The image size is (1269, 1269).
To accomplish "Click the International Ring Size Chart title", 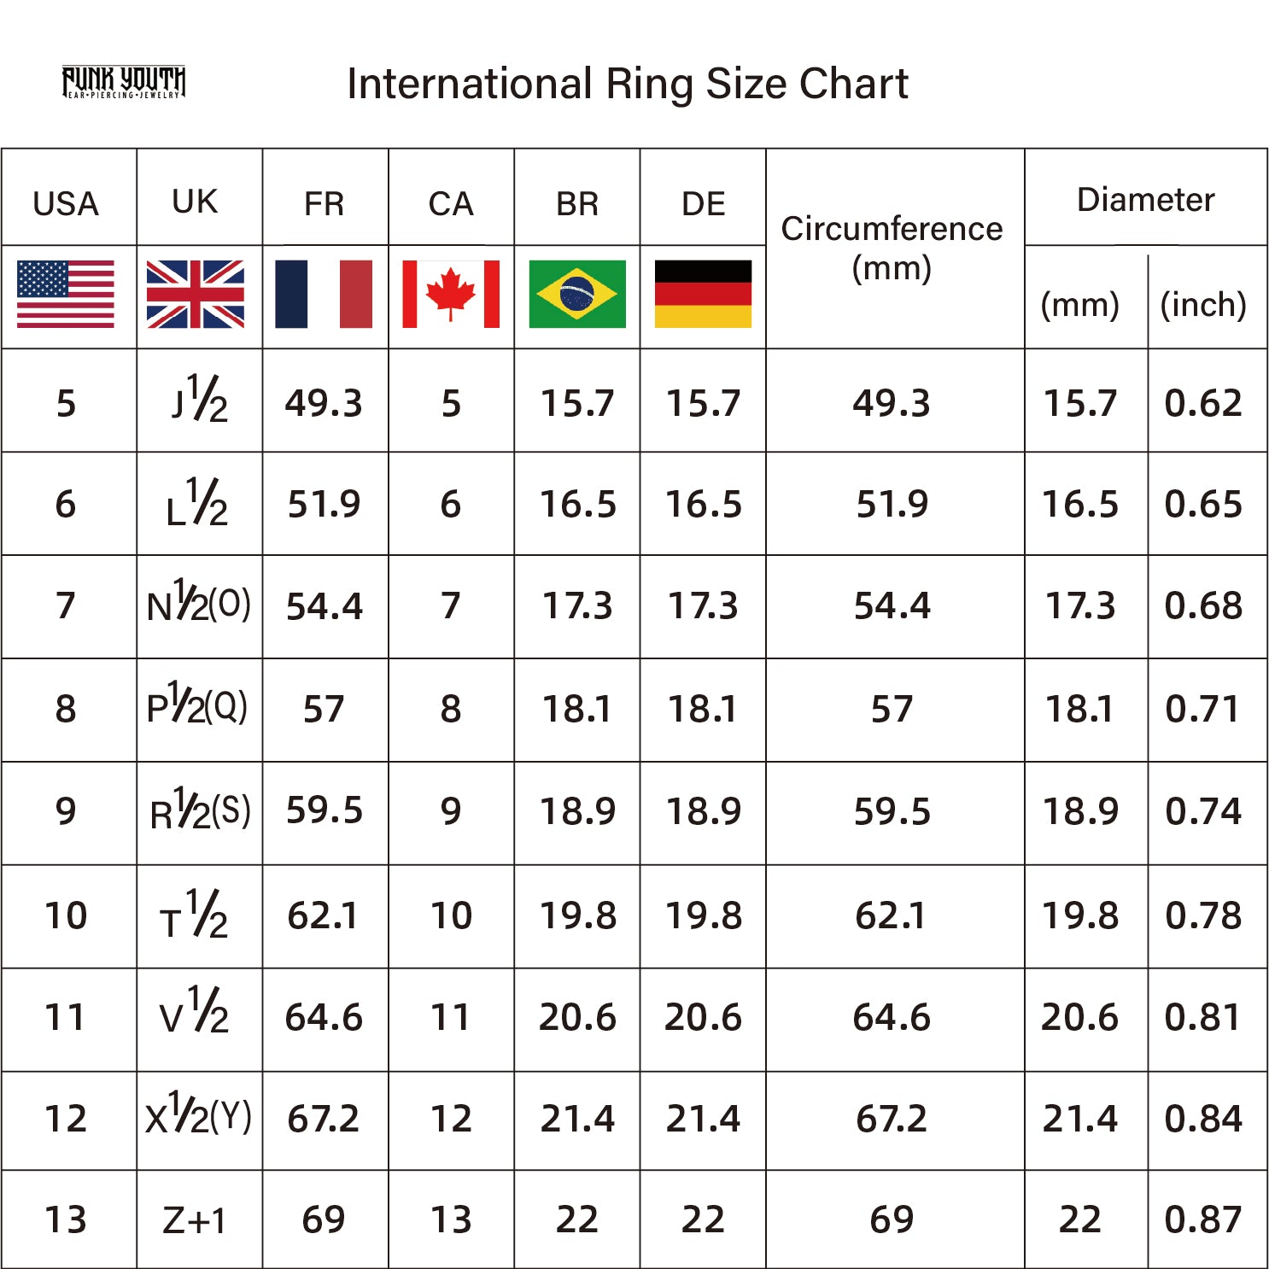I will pyautogui.click(x=628, y=84).
